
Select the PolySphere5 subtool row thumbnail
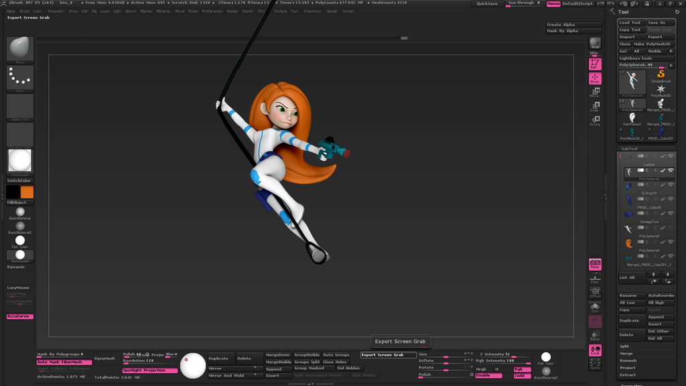628,229
